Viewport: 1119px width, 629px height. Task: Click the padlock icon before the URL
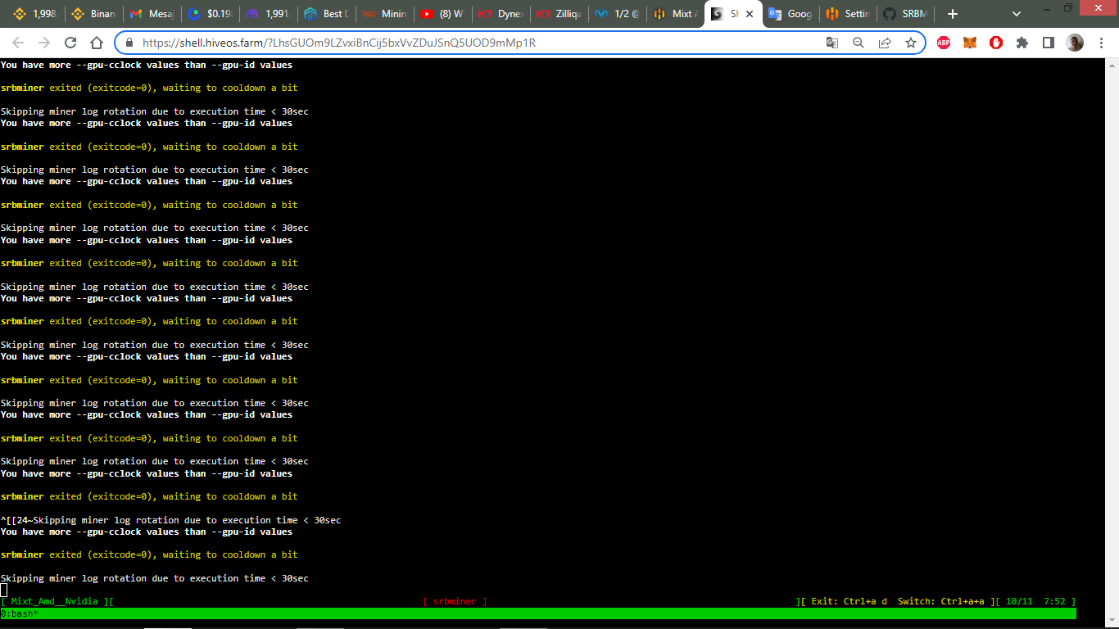coord(130,43)
